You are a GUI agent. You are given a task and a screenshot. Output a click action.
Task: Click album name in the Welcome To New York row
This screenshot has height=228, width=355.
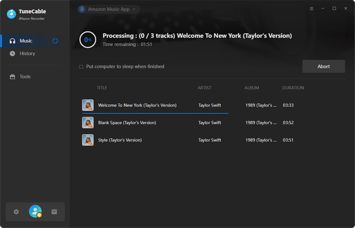pyautogui.click(x=261, y=105)
